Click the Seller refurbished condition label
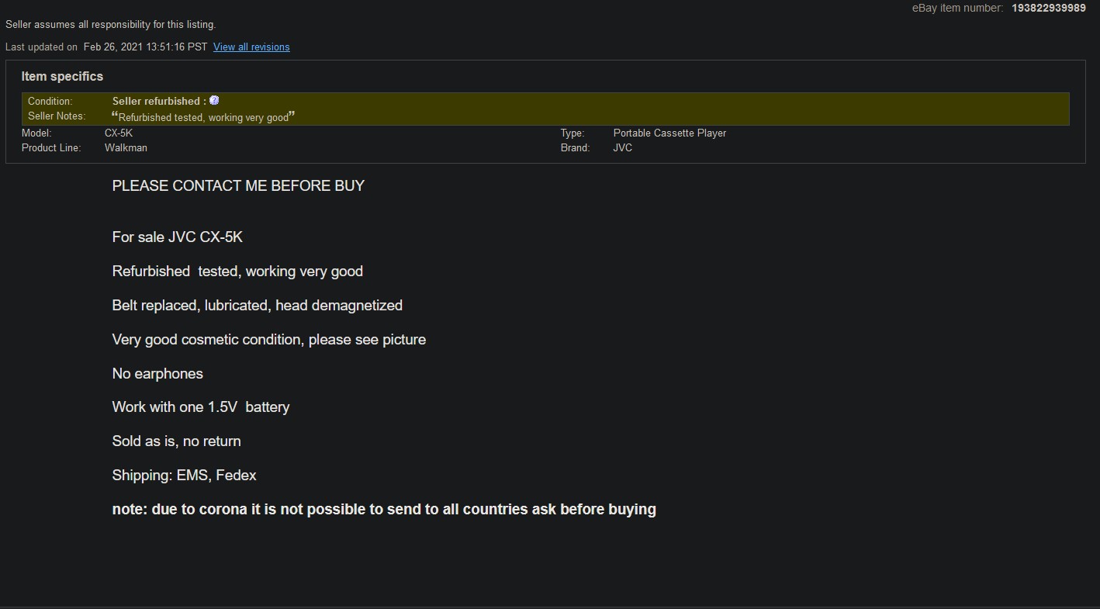The width and height of the screenshot is (1100, 609). click(x=159, y=101)
